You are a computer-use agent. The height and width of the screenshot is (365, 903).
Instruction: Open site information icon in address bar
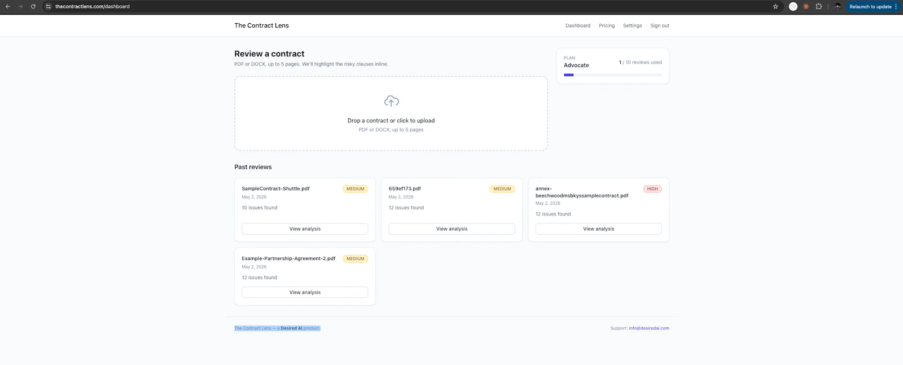click(x=49, y=7)
